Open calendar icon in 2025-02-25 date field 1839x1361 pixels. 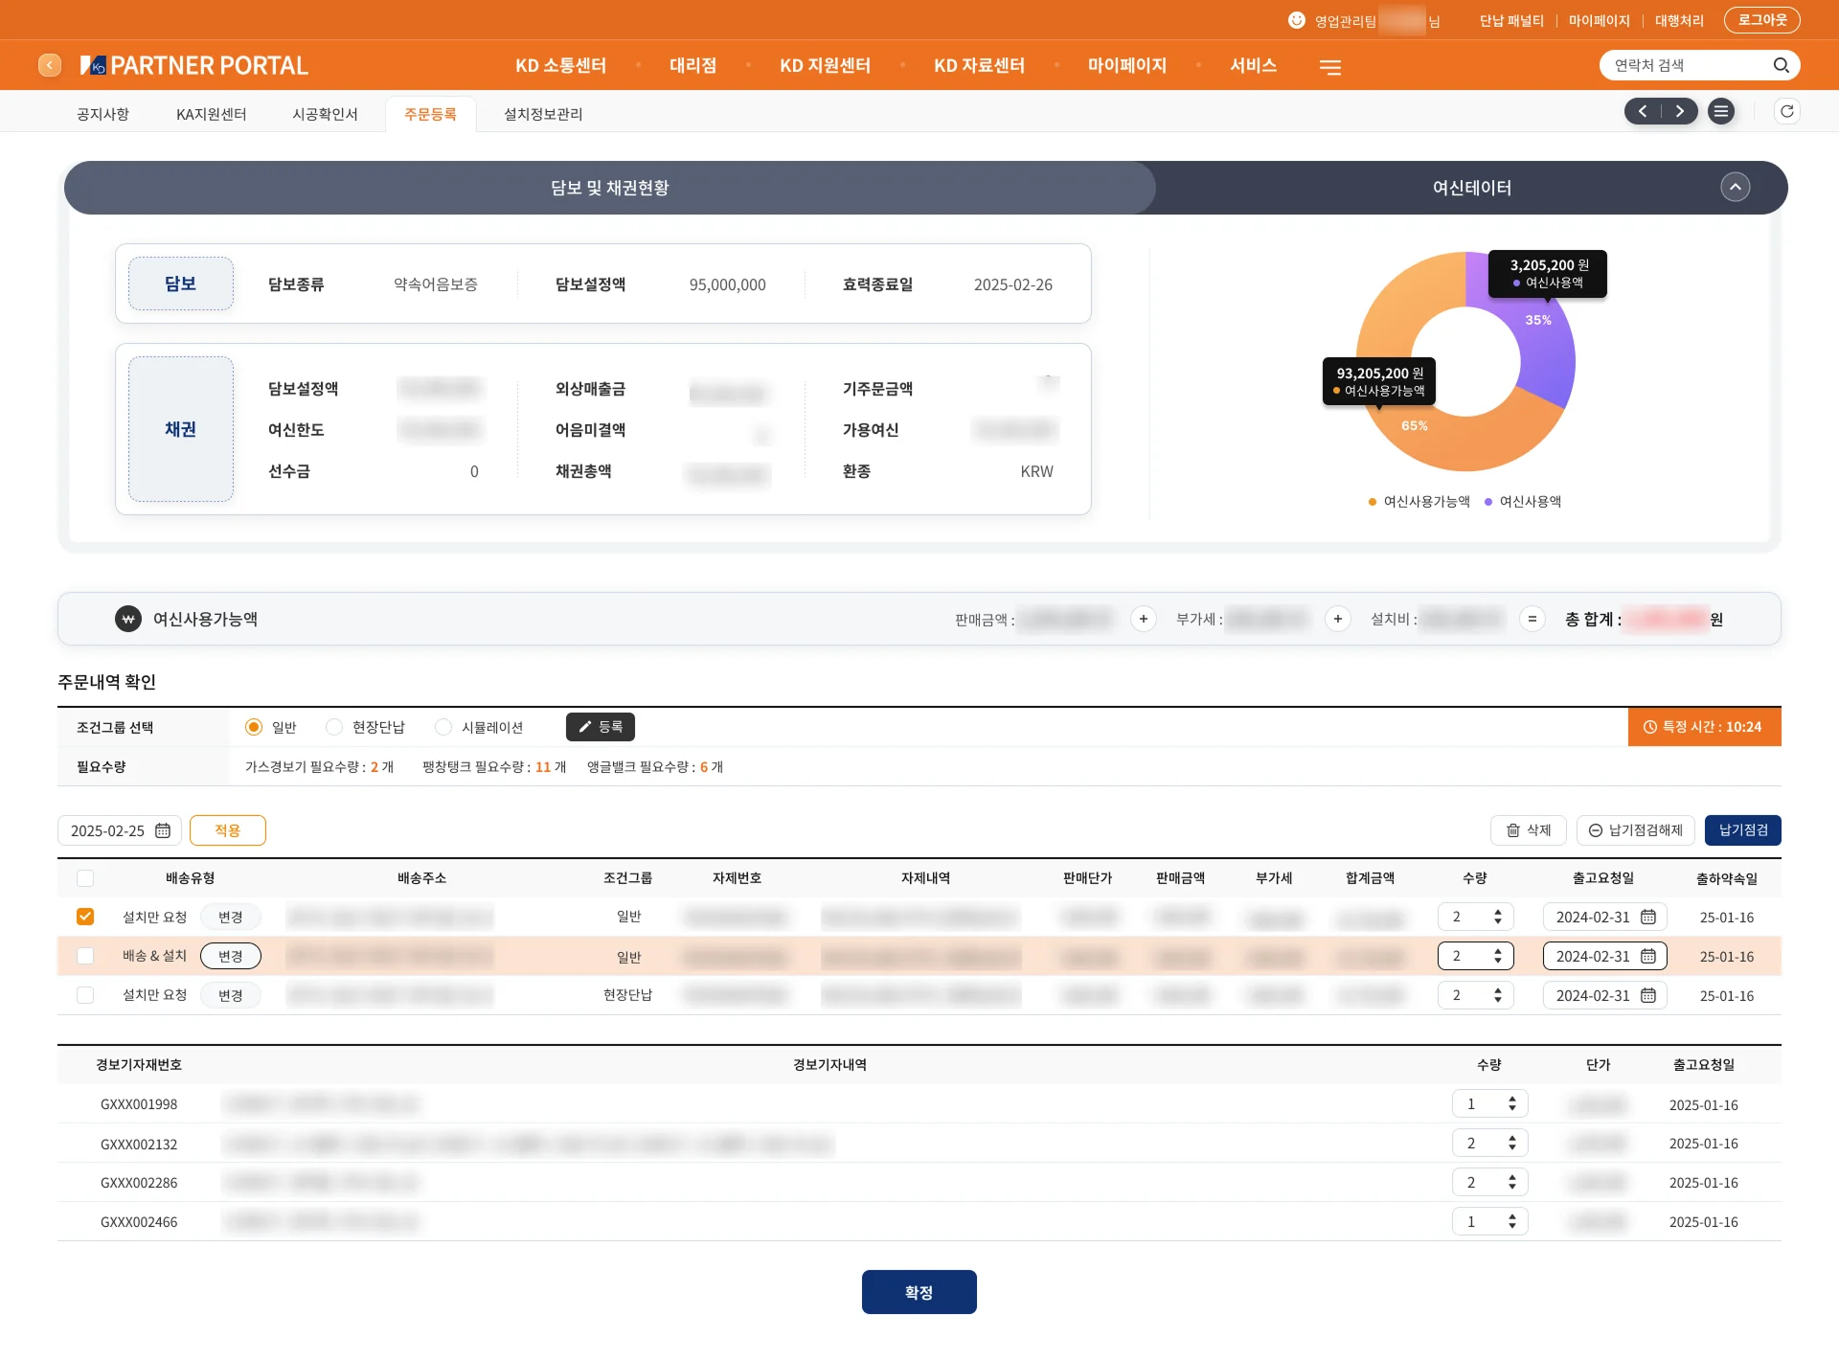(163, 830)
